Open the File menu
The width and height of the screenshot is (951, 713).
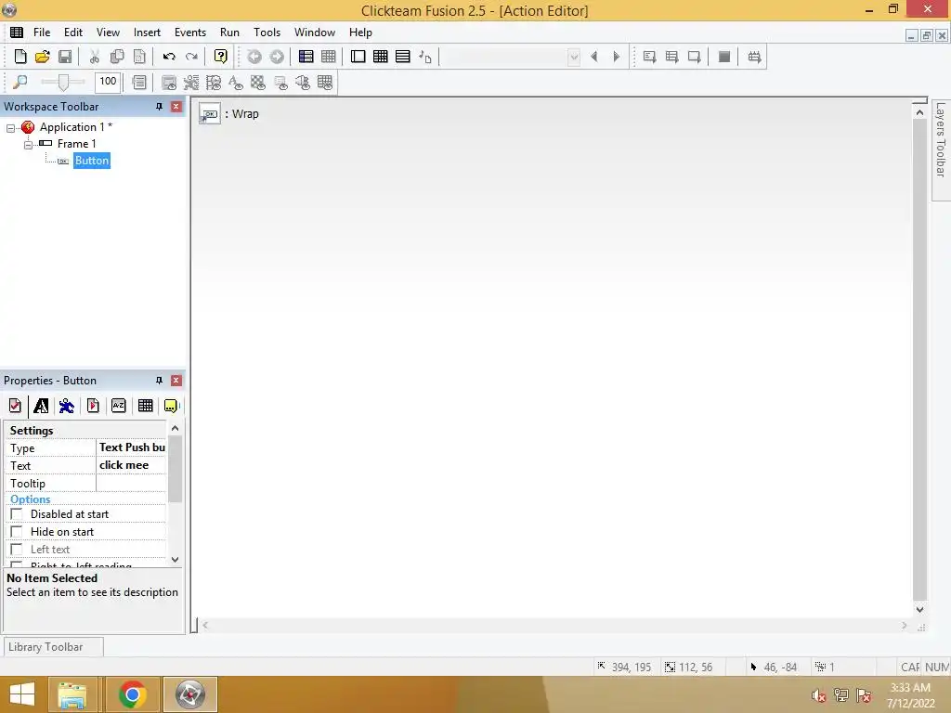coord(42,32)
